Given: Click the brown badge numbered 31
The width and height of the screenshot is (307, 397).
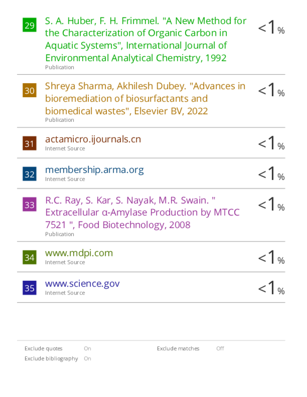Looking at the screenshot, I should [29, 144].
